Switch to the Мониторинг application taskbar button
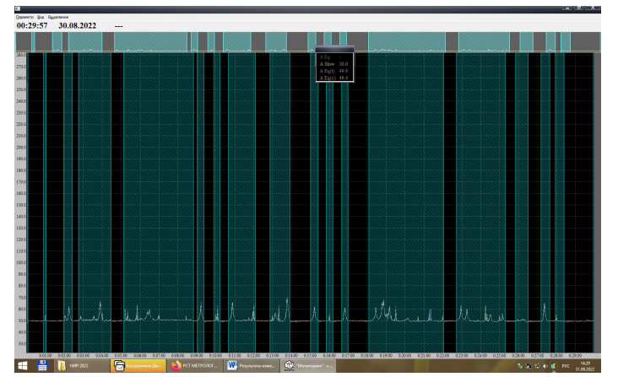Image resolution: width=618 pixels, height=377 pixels. click(309, 365)
